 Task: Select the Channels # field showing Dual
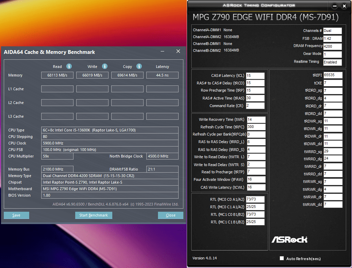pos(332,31)
